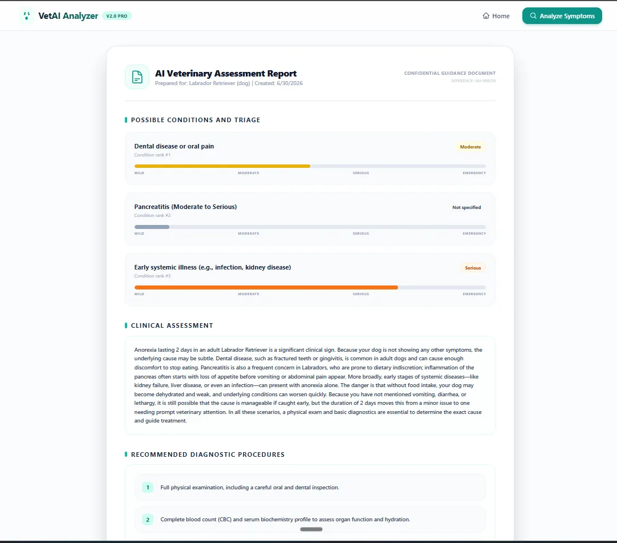This screenshot has width=617, height=543.
Task: Click the report document icon
Action: click(137, 77)
